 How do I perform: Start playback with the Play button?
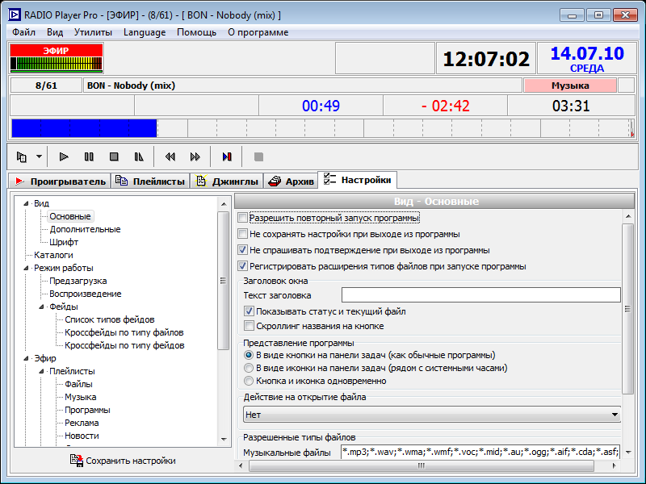pos(64,156)
